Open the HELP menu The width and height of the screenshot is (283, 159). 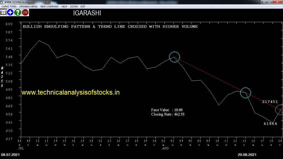tap(64, 6)
